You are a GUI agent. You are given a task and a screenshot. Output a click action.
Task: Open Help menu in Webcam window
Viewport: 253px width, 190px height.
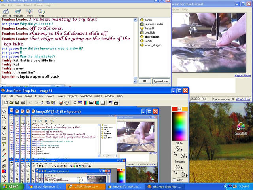tap(185, 9)
